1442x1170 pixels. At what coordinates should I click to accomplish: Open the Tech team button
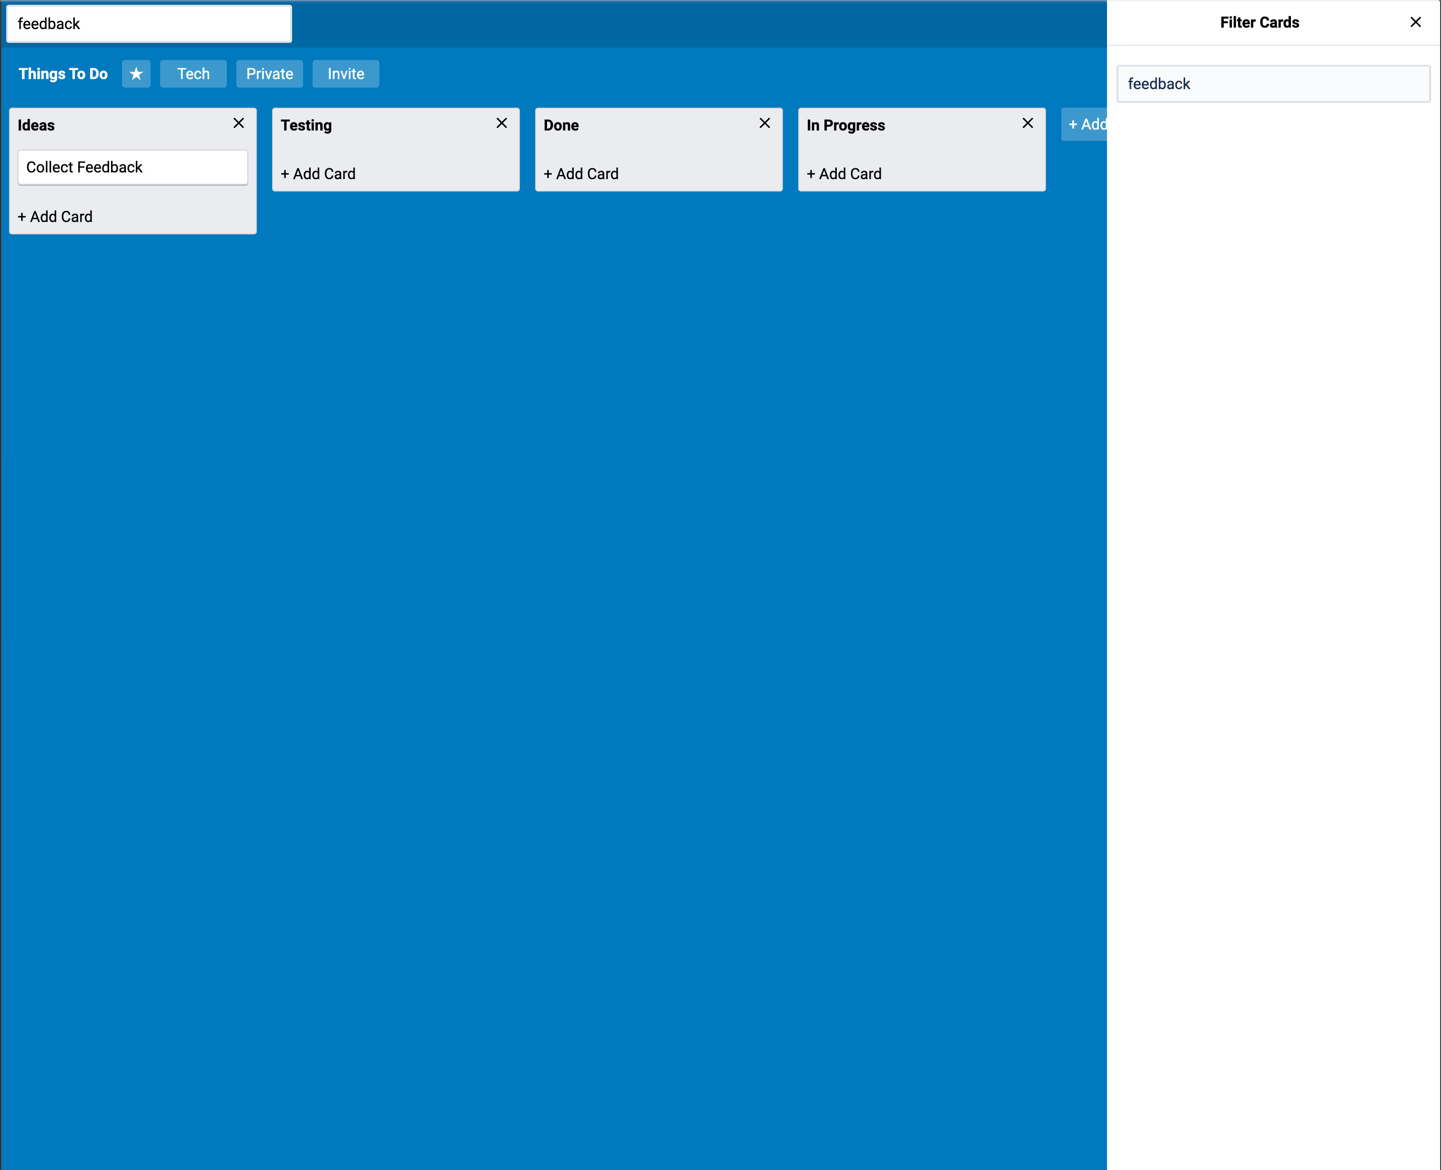[x=193, y=74]
